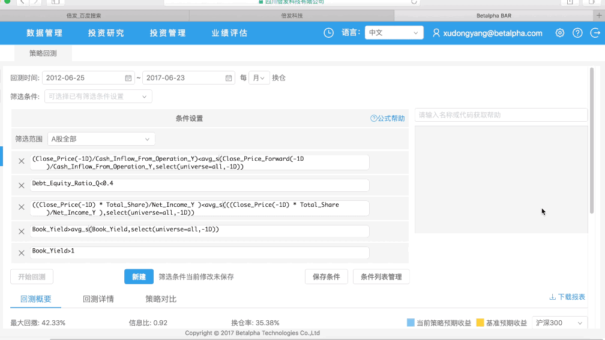Remove the Book_Yield>avg_s condition
605x340 pixels.
(22, 231)
